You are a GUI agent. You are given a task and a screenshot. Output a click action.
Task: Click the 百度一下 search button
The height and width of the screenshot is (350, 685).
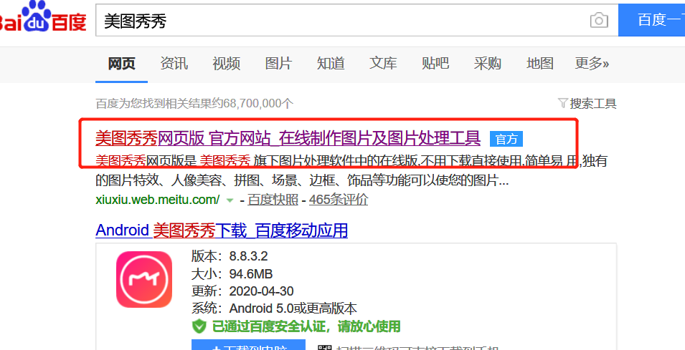coord(652,21)
